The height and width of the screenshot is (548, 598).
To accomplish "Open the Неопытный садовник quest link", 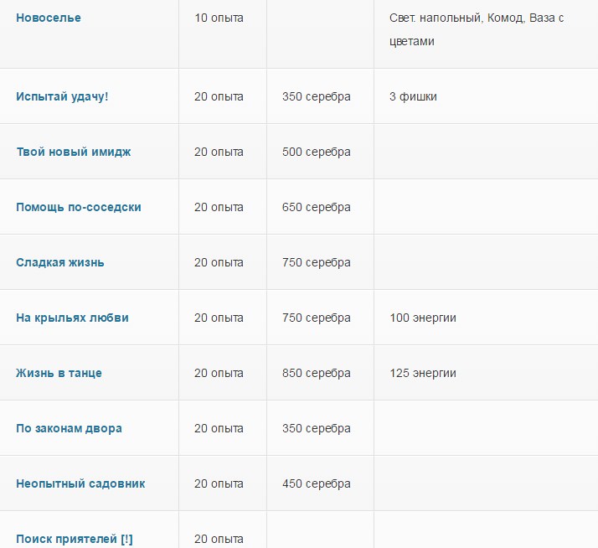I will pyautogui.click(x=80, y=483).
